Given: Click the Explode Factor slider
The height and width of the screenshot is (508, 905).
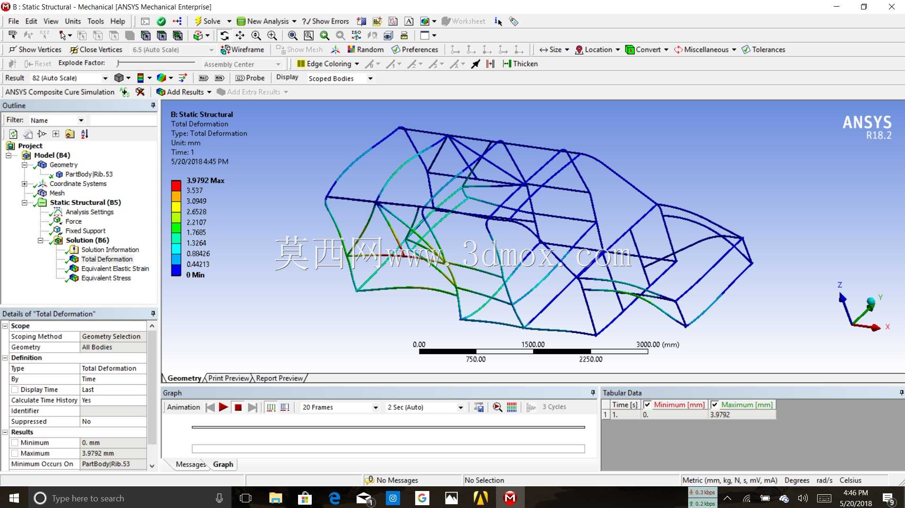Looking at the screenshot, I should click(156, 63).
